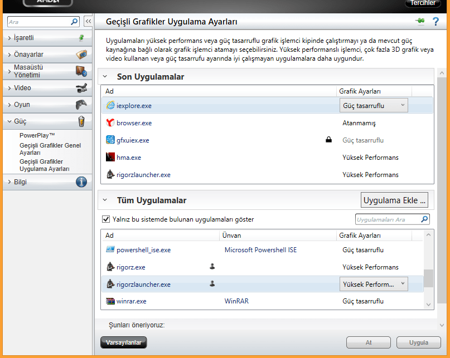The image size is (450, 358).
Task: Collapse sidebar with double-arrow button
Action: click(89, 21)
